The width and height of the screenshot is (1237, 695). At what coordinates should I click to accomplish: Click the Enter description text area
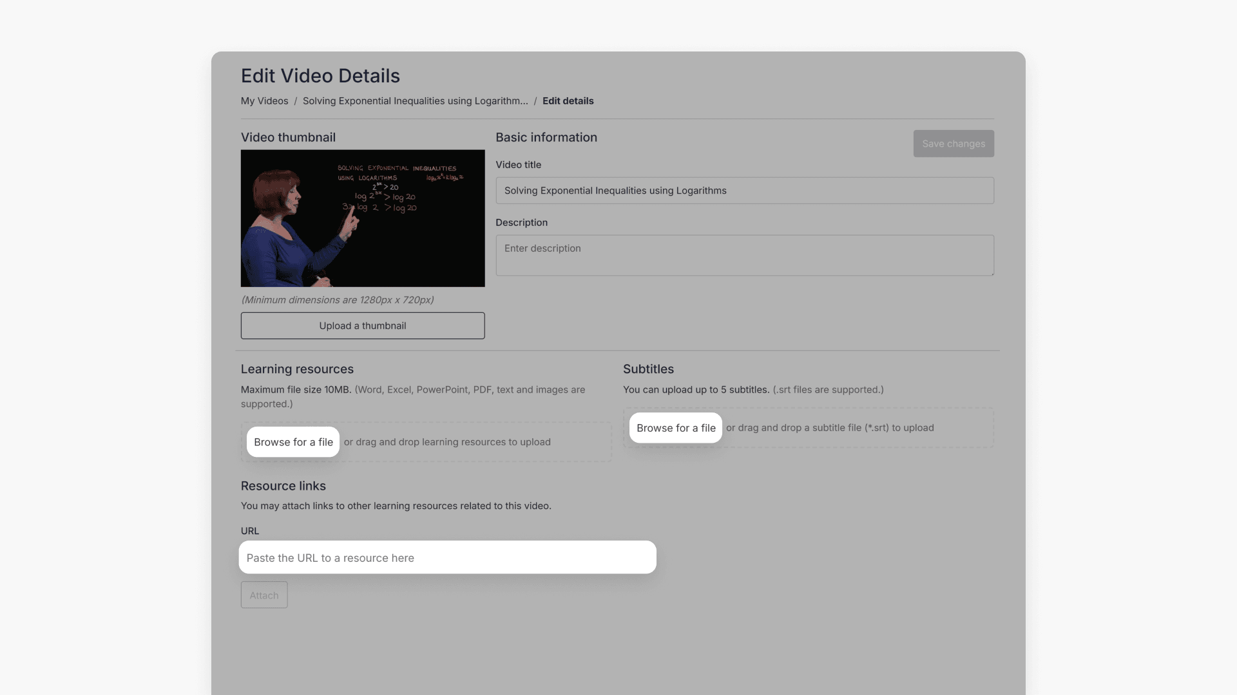click(744, 255)
